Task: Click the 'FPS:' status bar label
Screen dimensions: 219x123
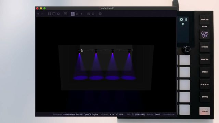Action: coord(129,114)
